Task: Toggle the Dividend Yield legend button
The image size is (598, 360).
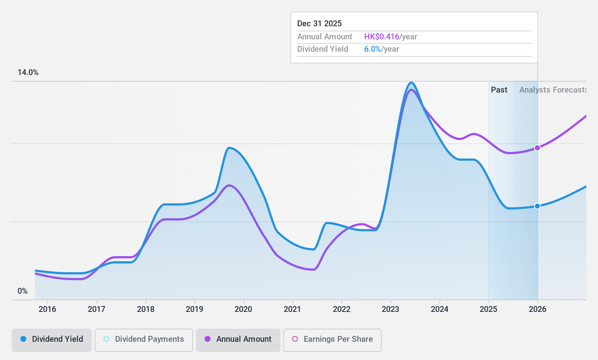Action: click(52, 340)
